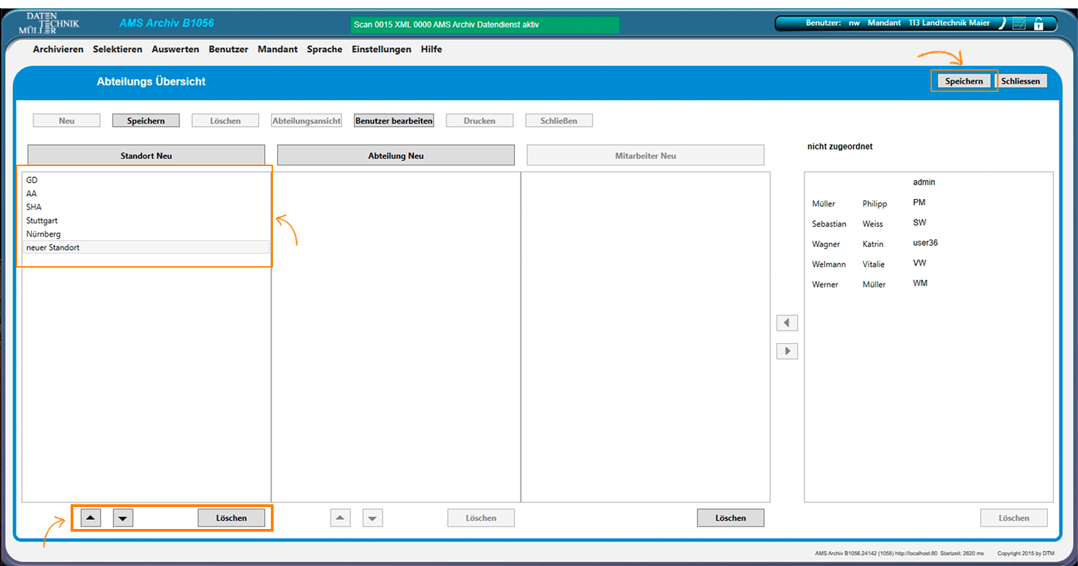Click the Standort Neu button
The width and height of the screenshot is (1078, 566).
point(146,156)
